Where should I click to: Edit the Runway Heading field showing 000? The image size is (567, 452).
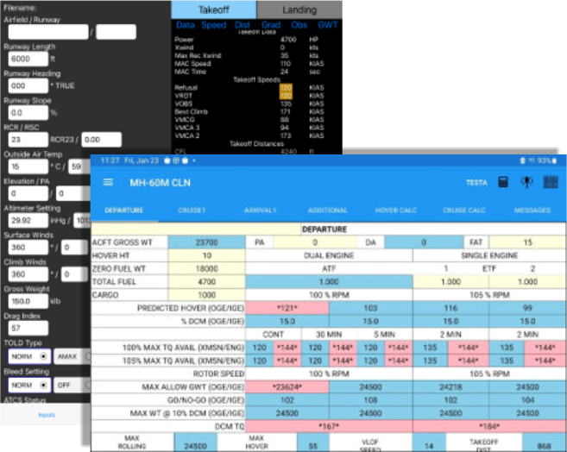[x=28, y=85]
